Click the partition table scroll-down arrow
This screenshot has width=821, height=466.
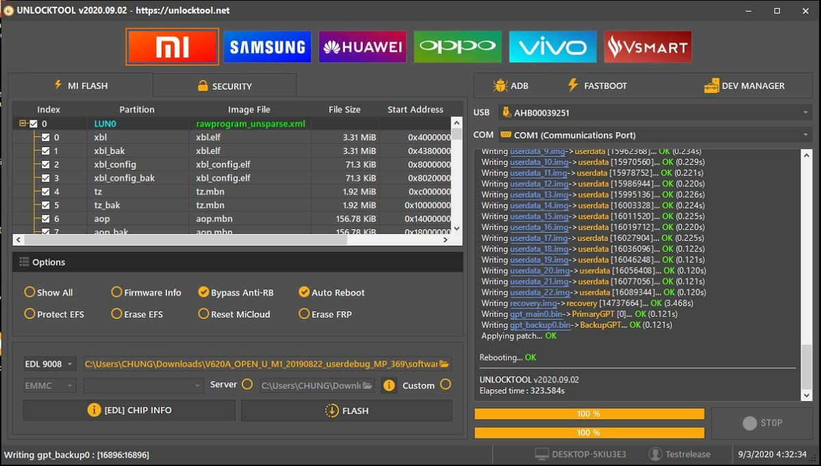(x=457, y=228)
